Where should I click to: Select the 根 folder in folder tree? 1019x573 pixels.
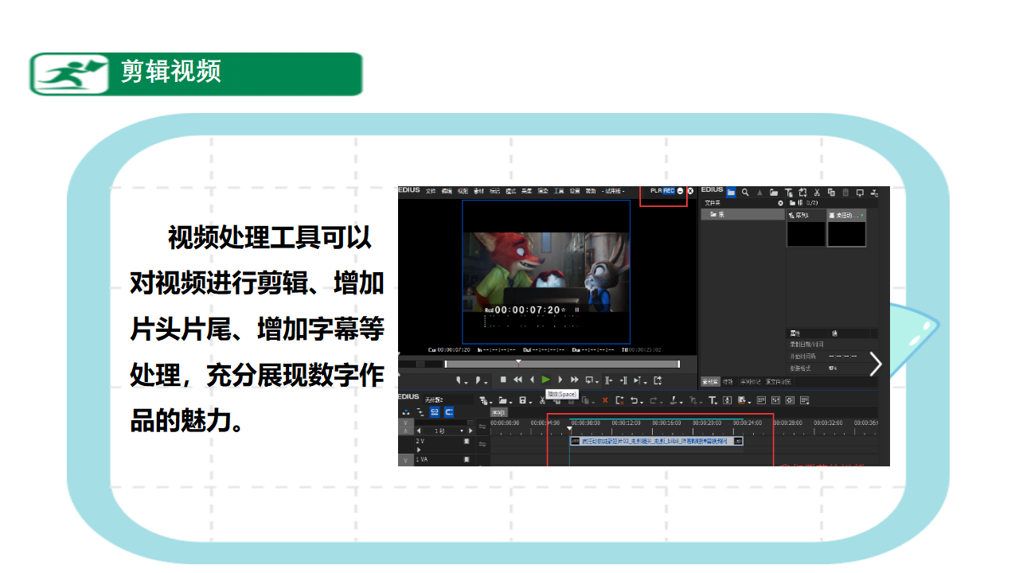pyautogui.click(x=742, y=214)
